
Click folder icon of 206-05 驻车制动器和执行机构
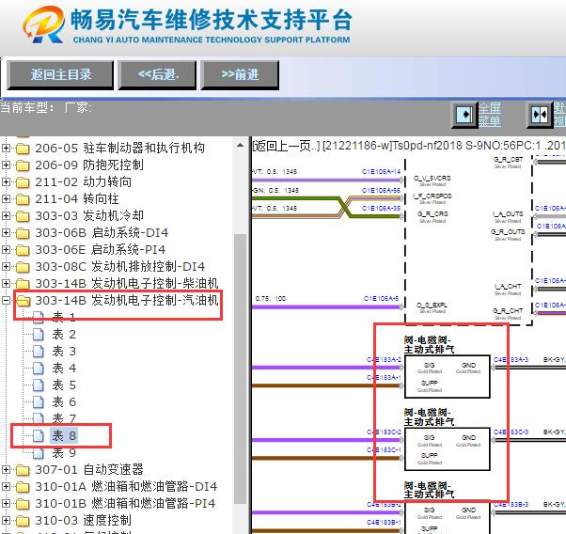(23, 149)
